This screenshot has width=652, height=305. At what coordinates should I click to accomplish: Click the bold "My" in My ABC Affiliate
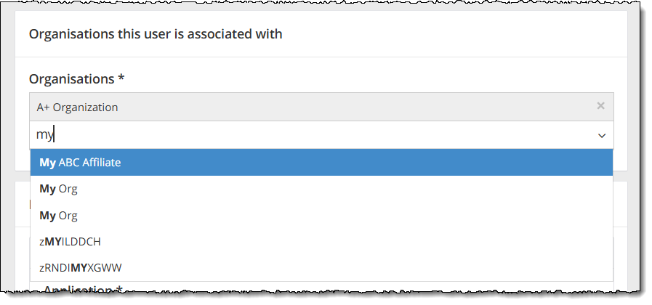click(47, 163)
